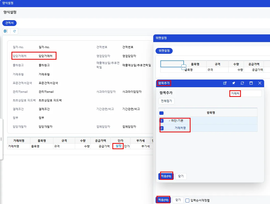Click the black 거래유형 field value
This screenshot has width=270, height=204.
(x=44, y=74)
